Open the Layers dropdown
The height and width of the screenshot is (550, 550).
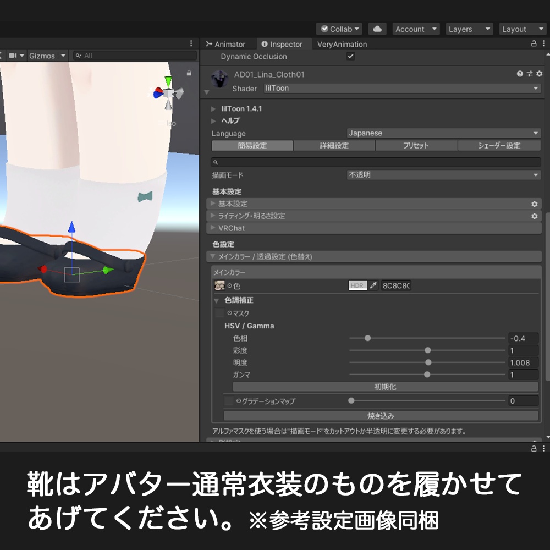click(x=469, y=29)
